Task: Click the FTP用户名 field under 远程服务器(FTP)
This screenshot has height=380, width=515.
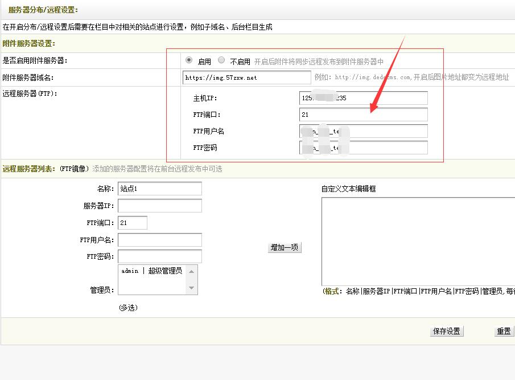Action: click(x=363, y=131)
